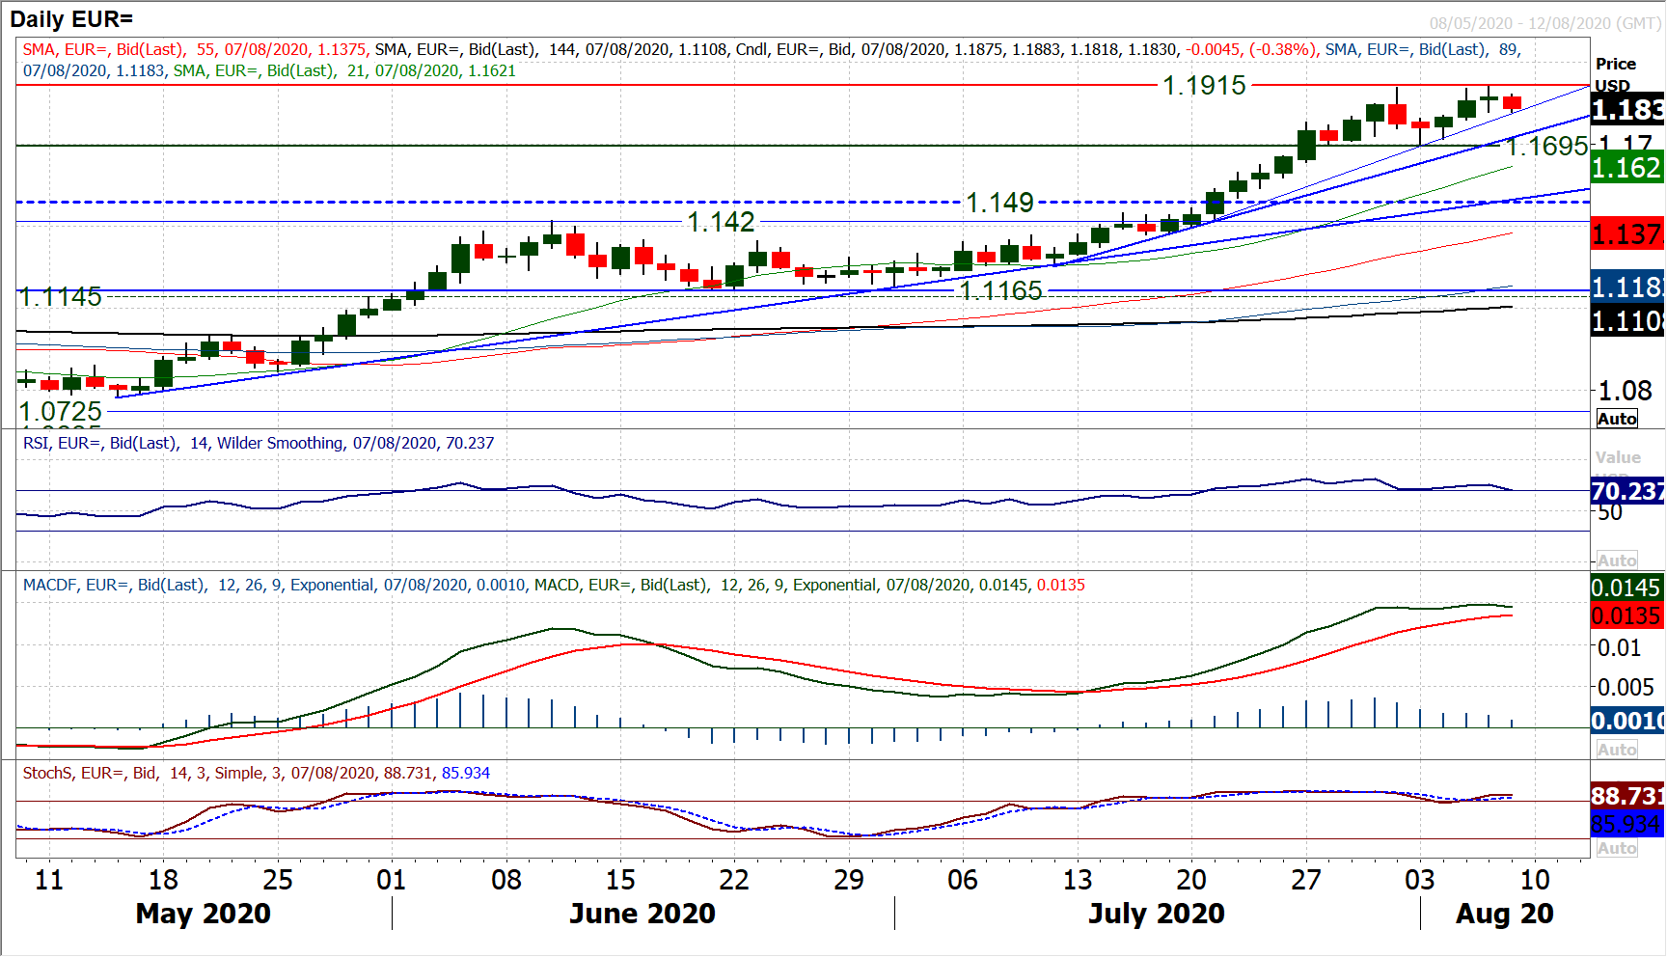
Task: Toggle Auto scaling in the MACD panel
Action: (1617, 750)
